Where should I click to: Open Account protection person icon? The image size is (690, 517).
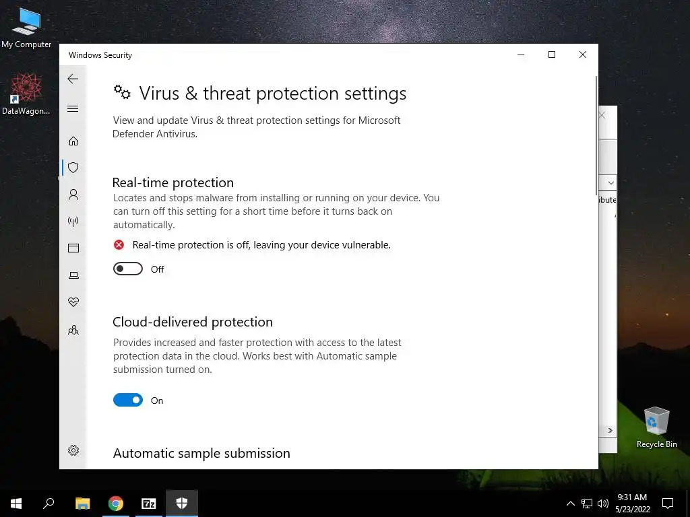73,195
